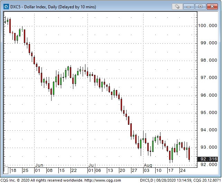Click the Jul month label on time axis
The image size is (222, 183).
point(92,165)
